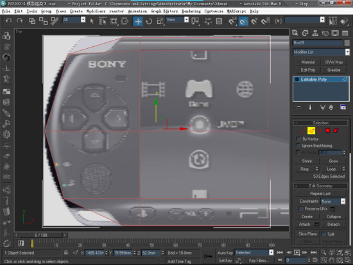Go to start of animation
The width and height of the screenshot is (353, 265).
point(280,252)
